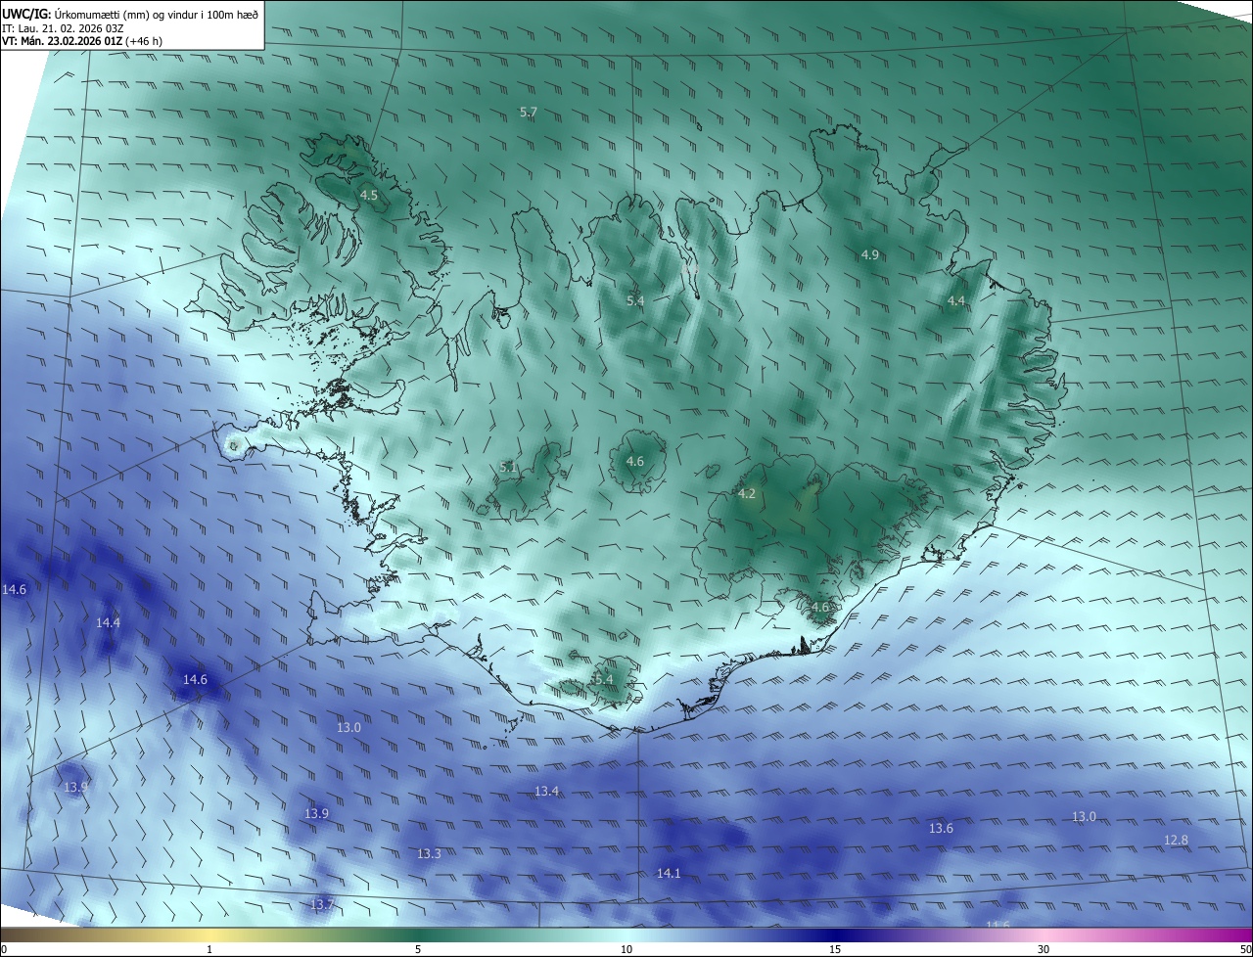Click the UWC/IG title text in header

pos(25,14)
